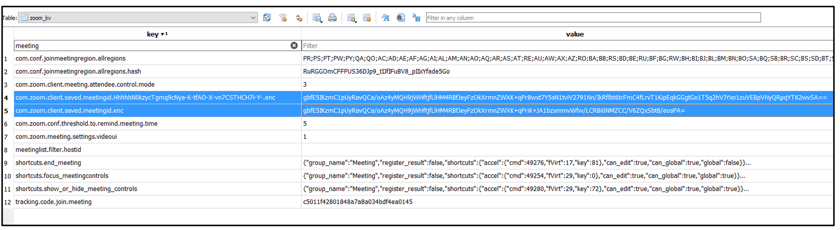Select empty value of meetinglist.filter.hostid
The height and width of the screenshot is (230, 840).
[567, 150]
